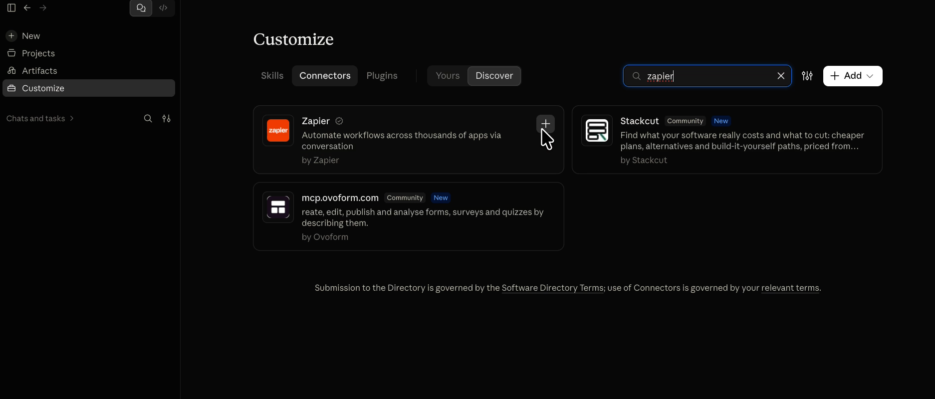
Task: Open the Add dropdown menu
Action: (853, 76)
